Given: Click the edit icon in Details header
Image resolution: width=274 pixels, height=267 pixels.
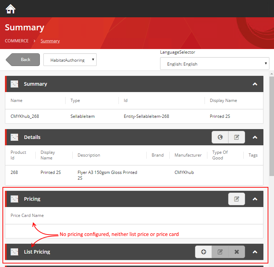Looking at the screenshot, I should coord(237,137).
